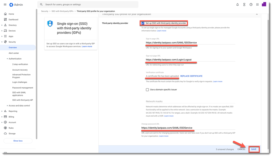The width and height of the screenshot is (273, 157).
Task: Select SSO with SAML applications
Action: pyautogui.click(x=19, y=94)
